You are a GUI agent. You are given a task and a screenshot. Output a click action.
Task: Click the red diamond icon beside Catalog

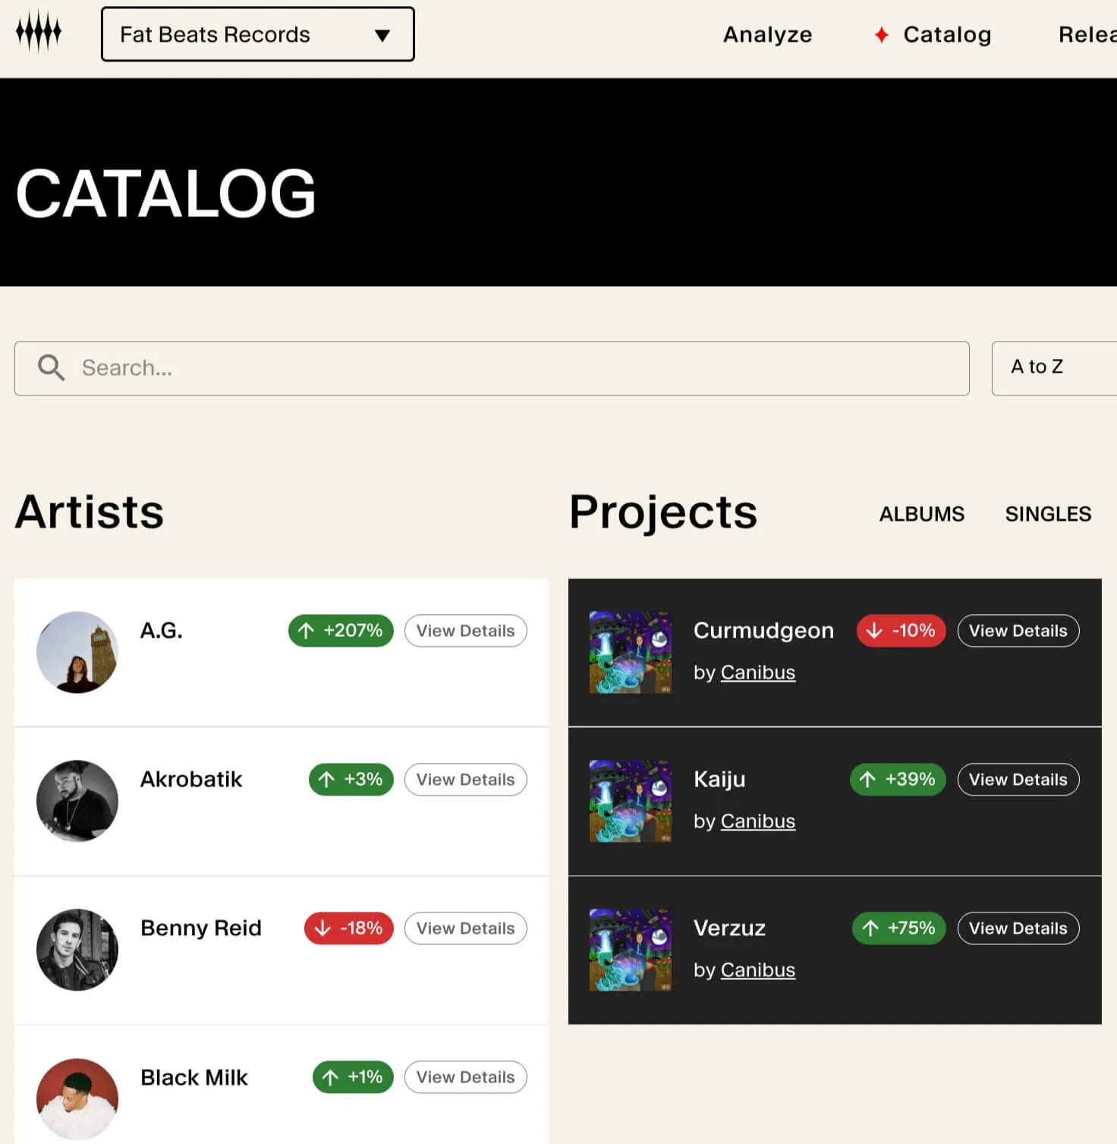881,35
